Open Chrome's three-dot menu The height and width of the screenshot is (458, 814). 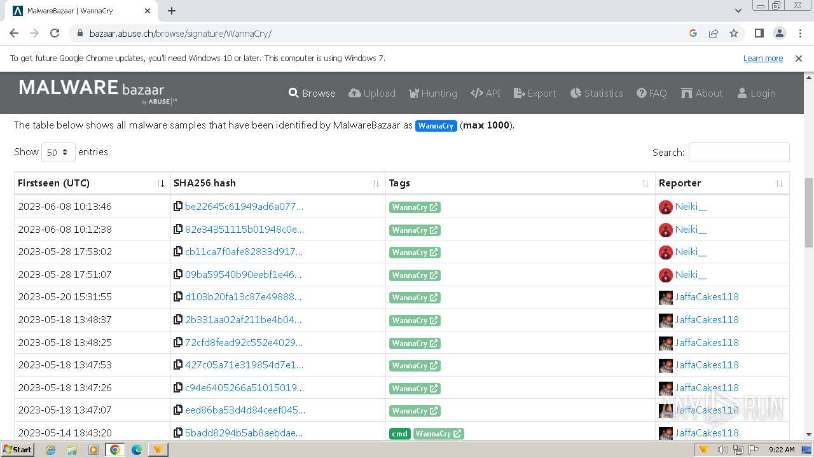pos(799,33)
